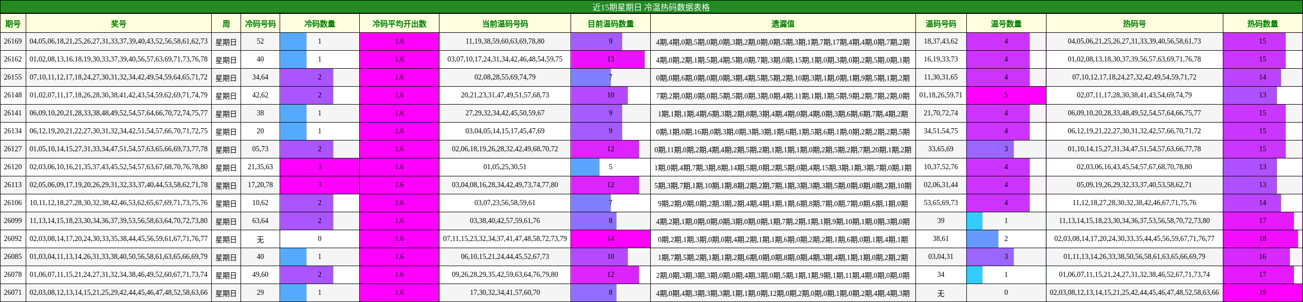
Task: Select cold numbers cell 17,20,78
Action: coord(260,185)
